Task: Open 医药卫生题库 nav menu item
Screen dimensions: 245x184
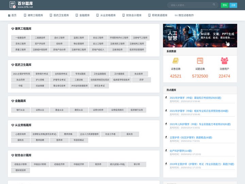Action: click(x=59, y=15)
